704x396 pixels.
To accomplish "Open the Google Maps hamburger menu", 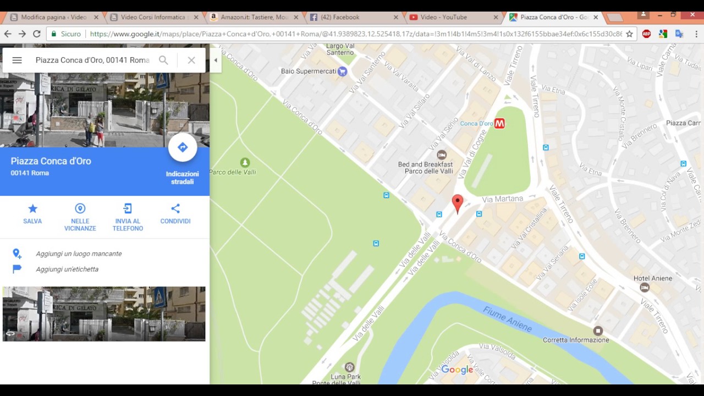I will point(17,60).
